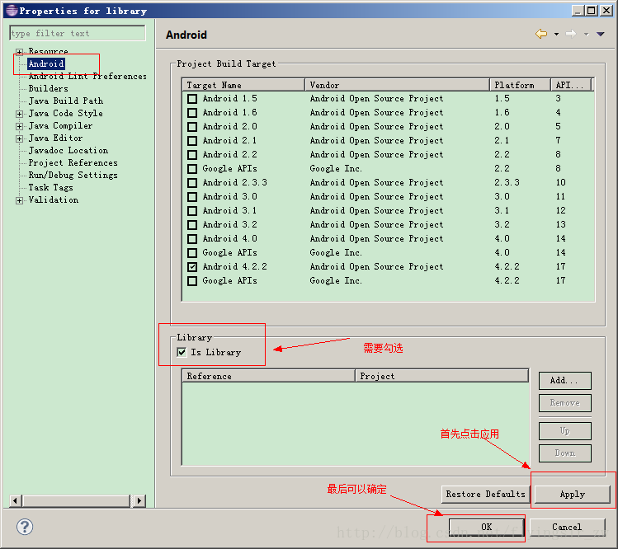Click the Add... library reference button
Viewport: 618px width, 549px height.
(x=565, y=381)
